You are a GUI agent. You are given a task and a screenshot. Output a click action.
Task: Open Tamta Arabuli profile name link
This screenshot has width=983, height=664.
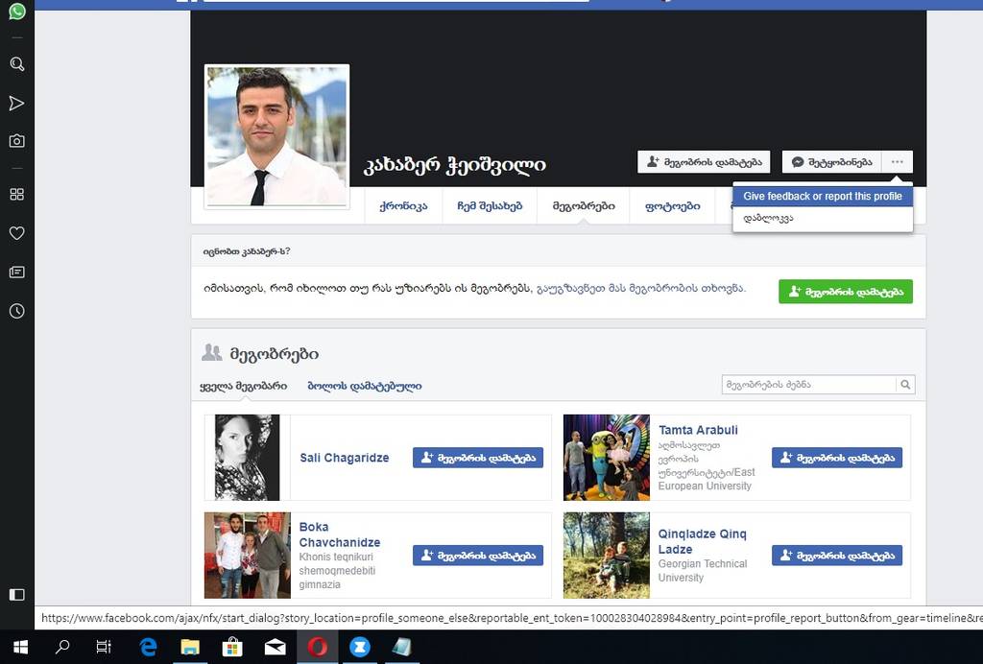pos(698,430)
